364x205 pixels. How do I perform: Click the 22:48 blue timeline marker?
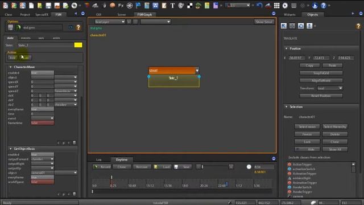coord(227,184)
